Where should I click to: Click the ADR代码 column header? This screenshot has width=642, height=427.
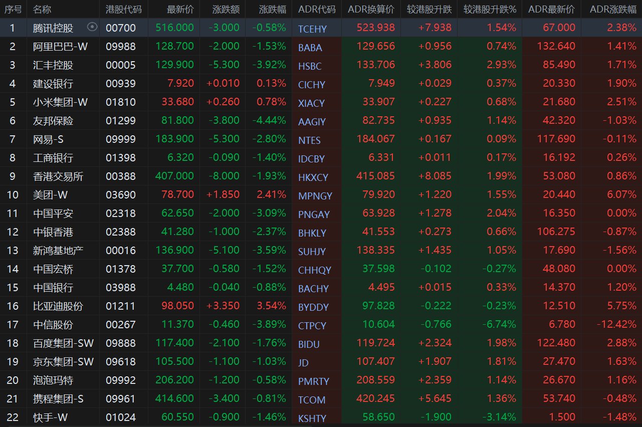coord(316,10)
